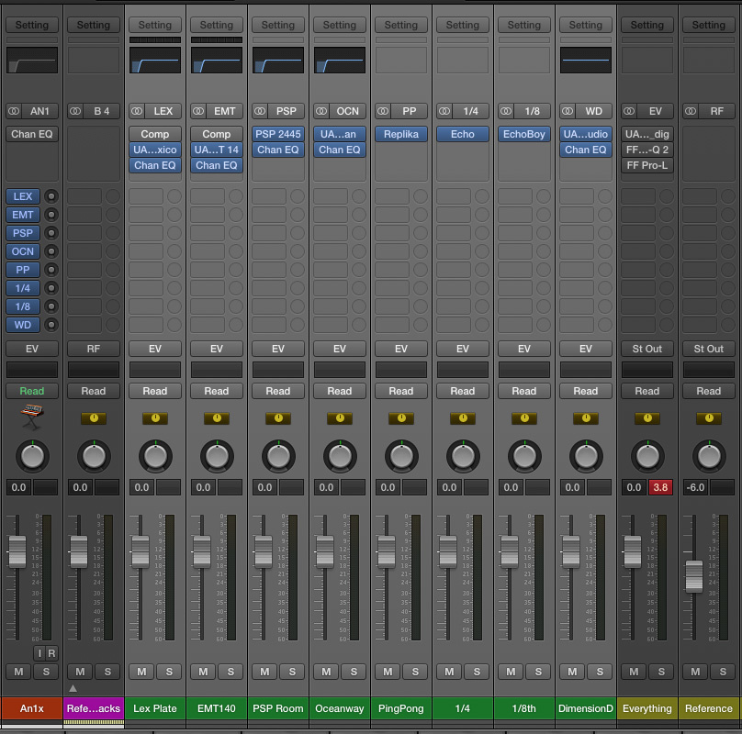742x734 pixels.
Task: Click the An1x channel volume fader
Action: click(x=17, y=551)
